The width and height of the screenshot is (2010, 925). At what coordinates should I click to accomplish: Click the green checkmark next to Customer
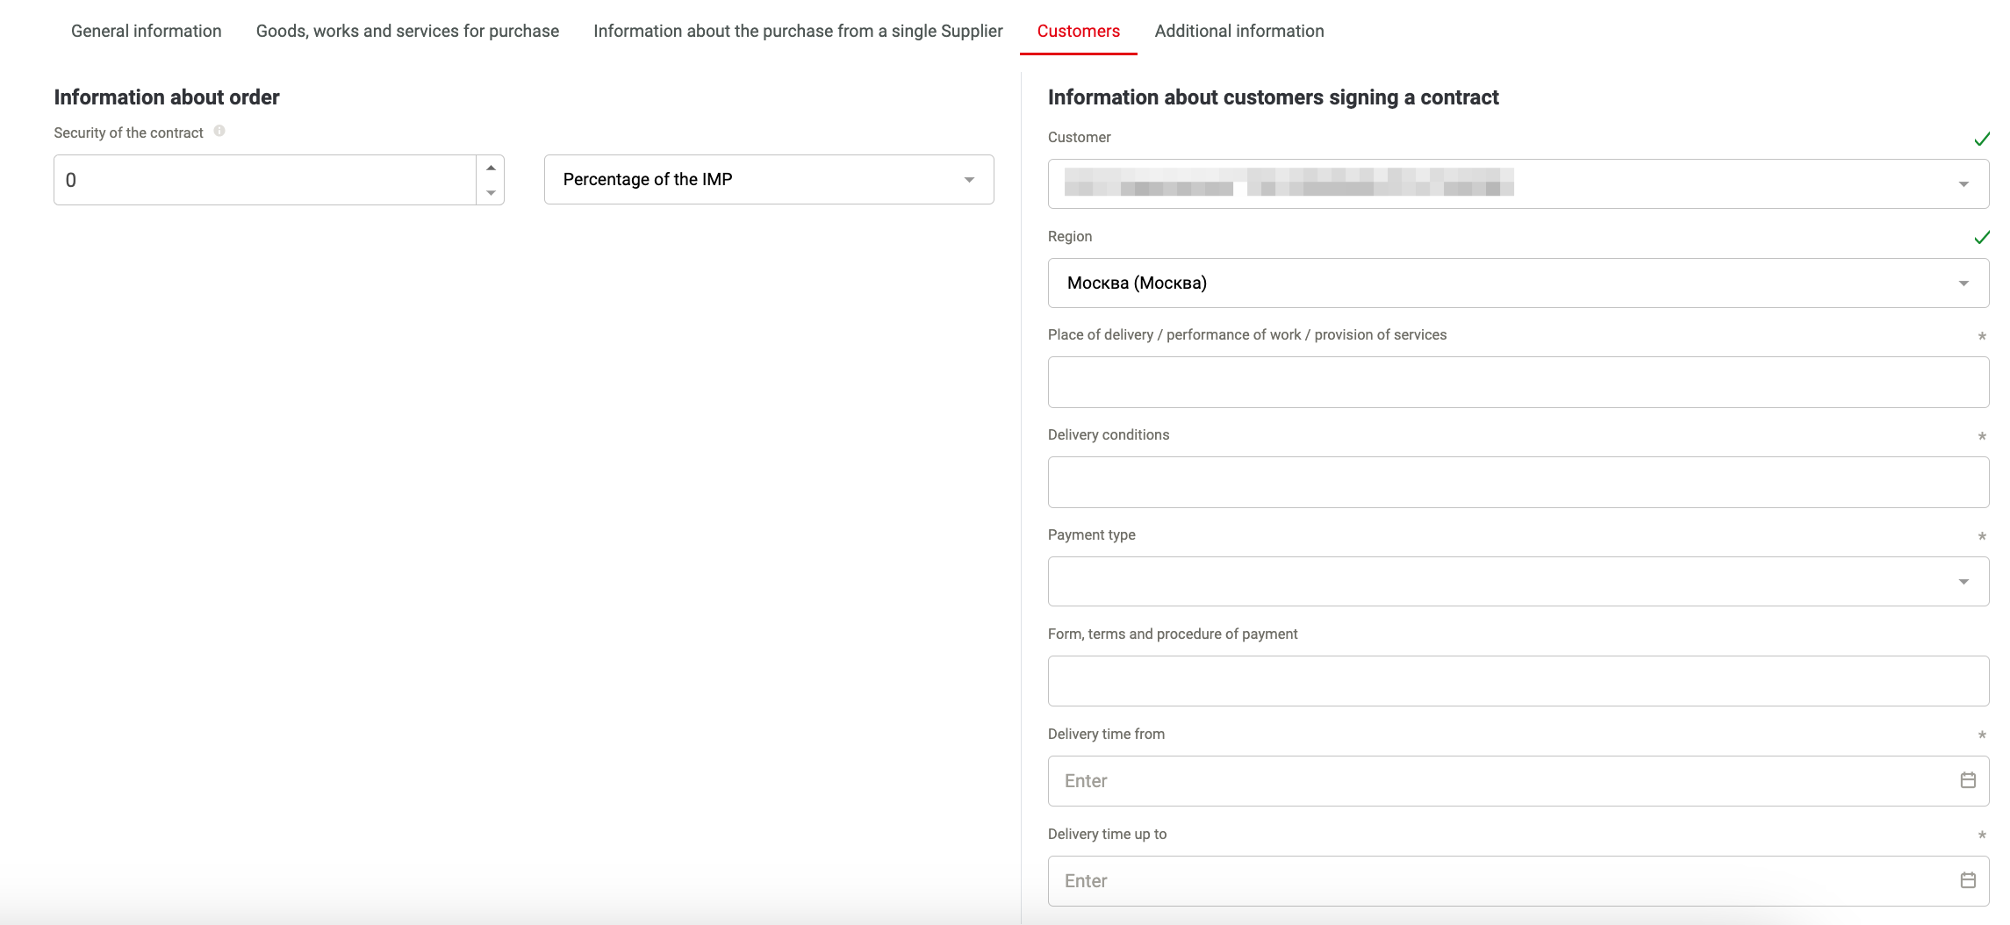(1981, 139)
